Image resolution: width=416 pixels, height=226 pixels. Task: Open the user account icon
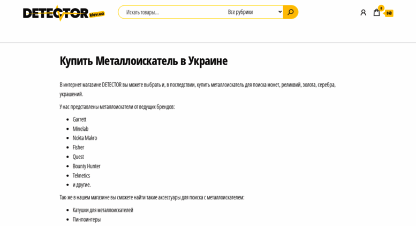tap(363, 12)
